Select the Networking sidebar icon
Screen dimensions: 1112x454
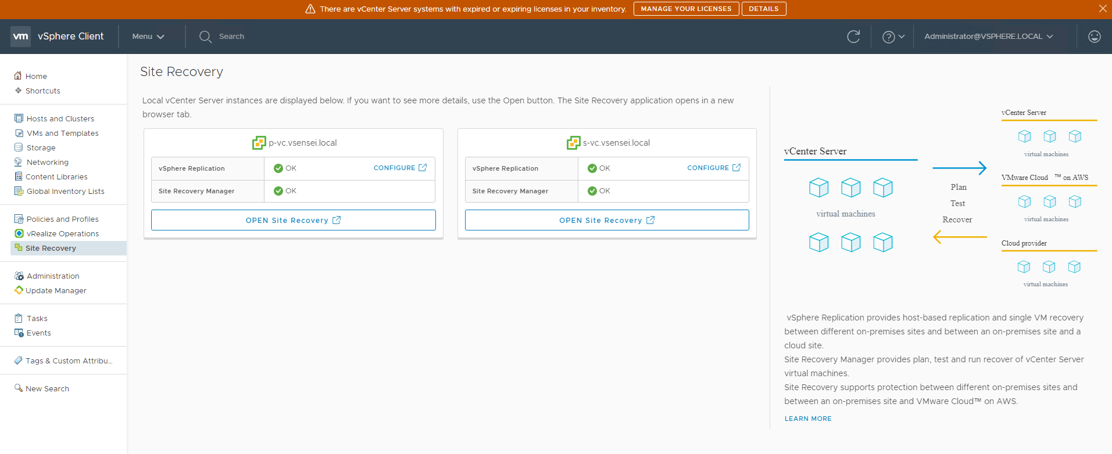pos(19,163)
